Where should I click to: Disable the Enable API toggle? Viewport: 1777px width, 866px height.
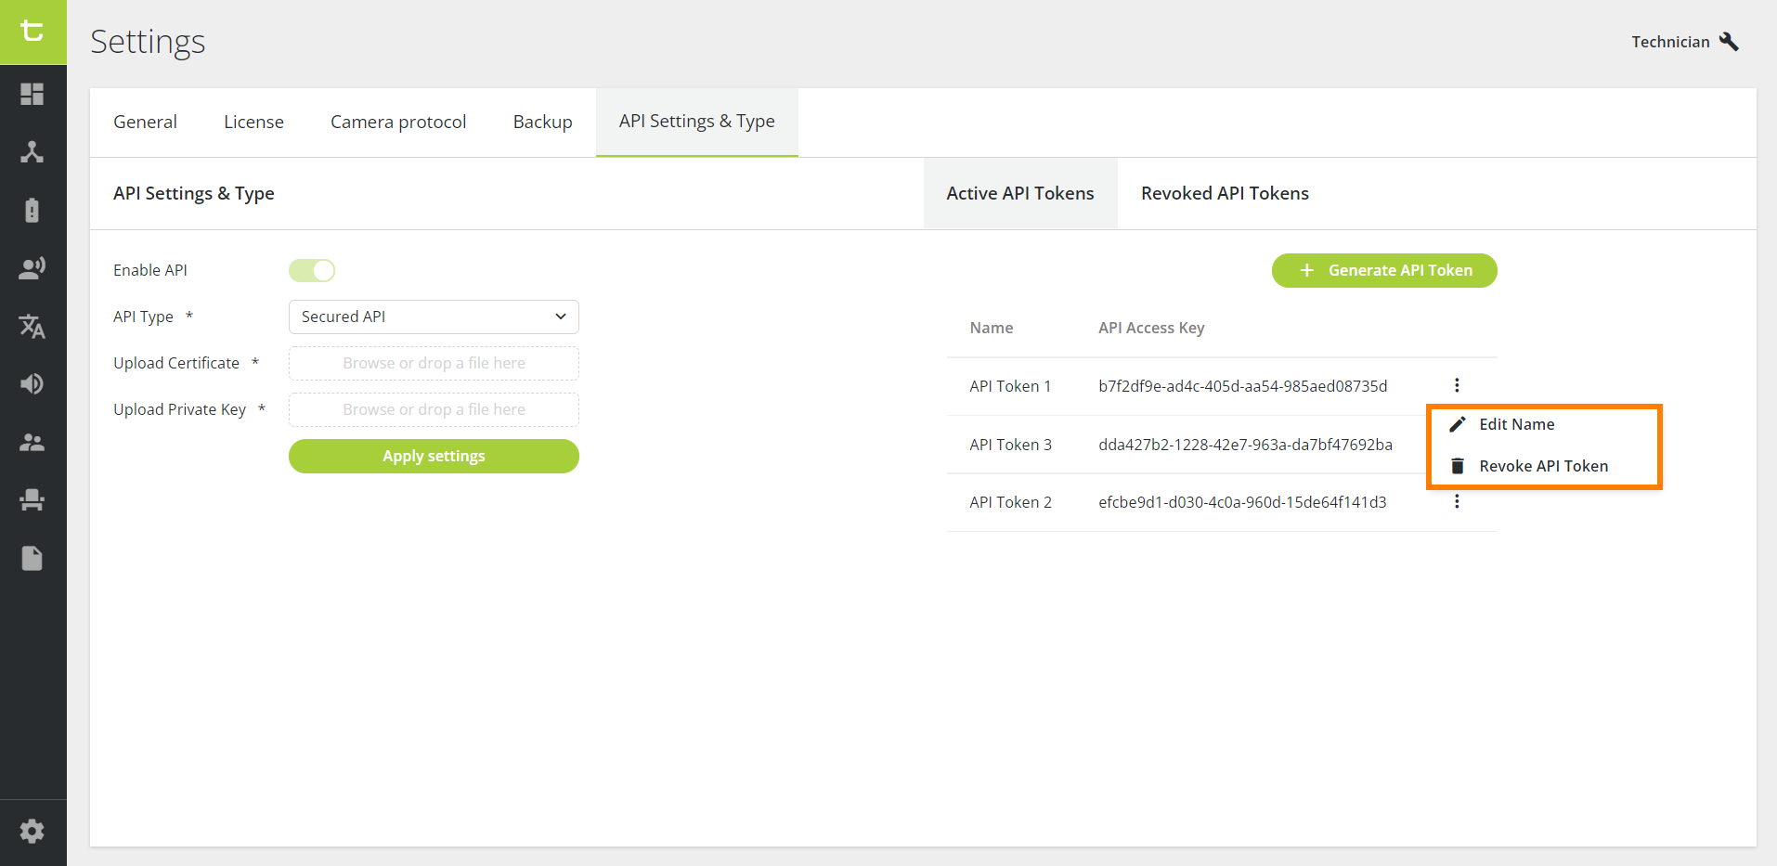(312, 270)
